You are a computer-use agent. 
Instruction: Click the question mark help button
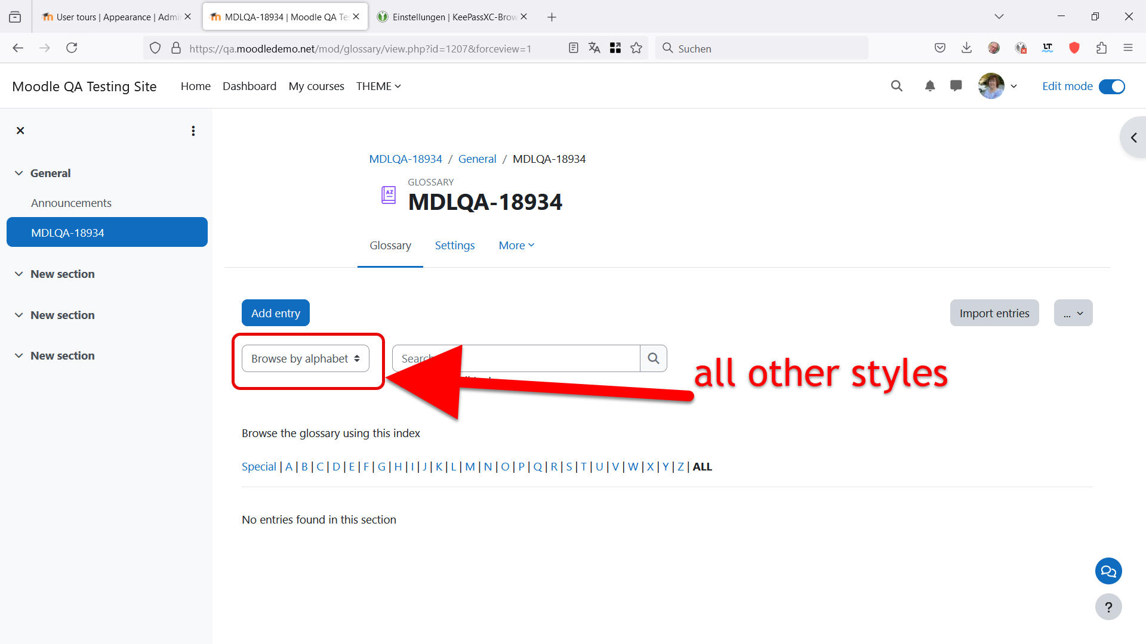point(1108,607)
